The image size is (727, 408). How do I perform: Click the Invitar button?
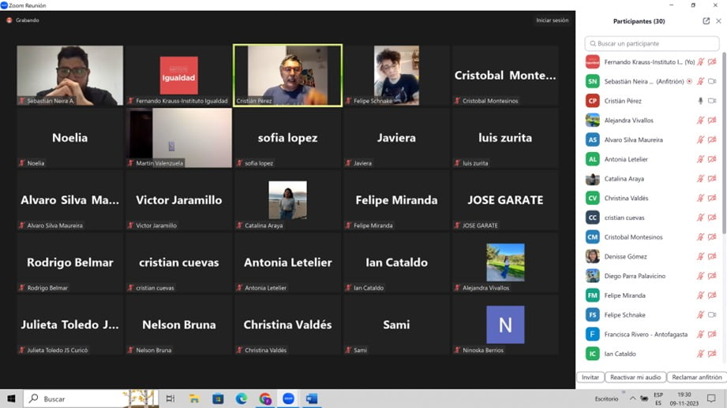[590, 377]
